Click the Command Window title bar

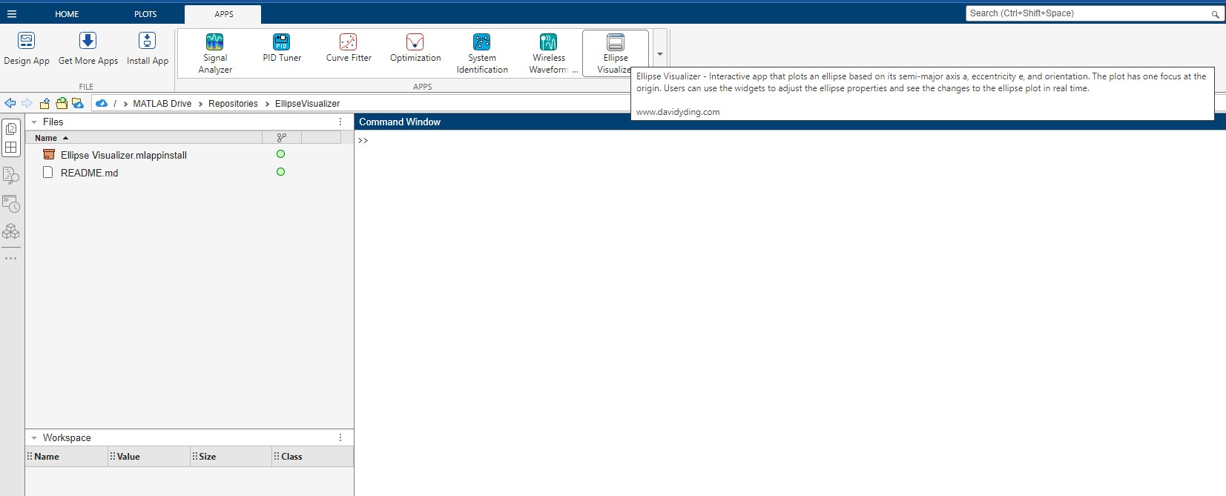[790, 122]
